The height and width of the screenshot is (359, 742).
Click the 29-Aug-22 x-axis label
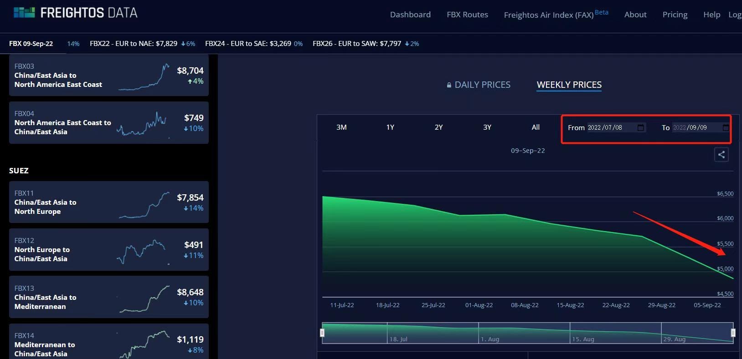click(x=662, y=305)
